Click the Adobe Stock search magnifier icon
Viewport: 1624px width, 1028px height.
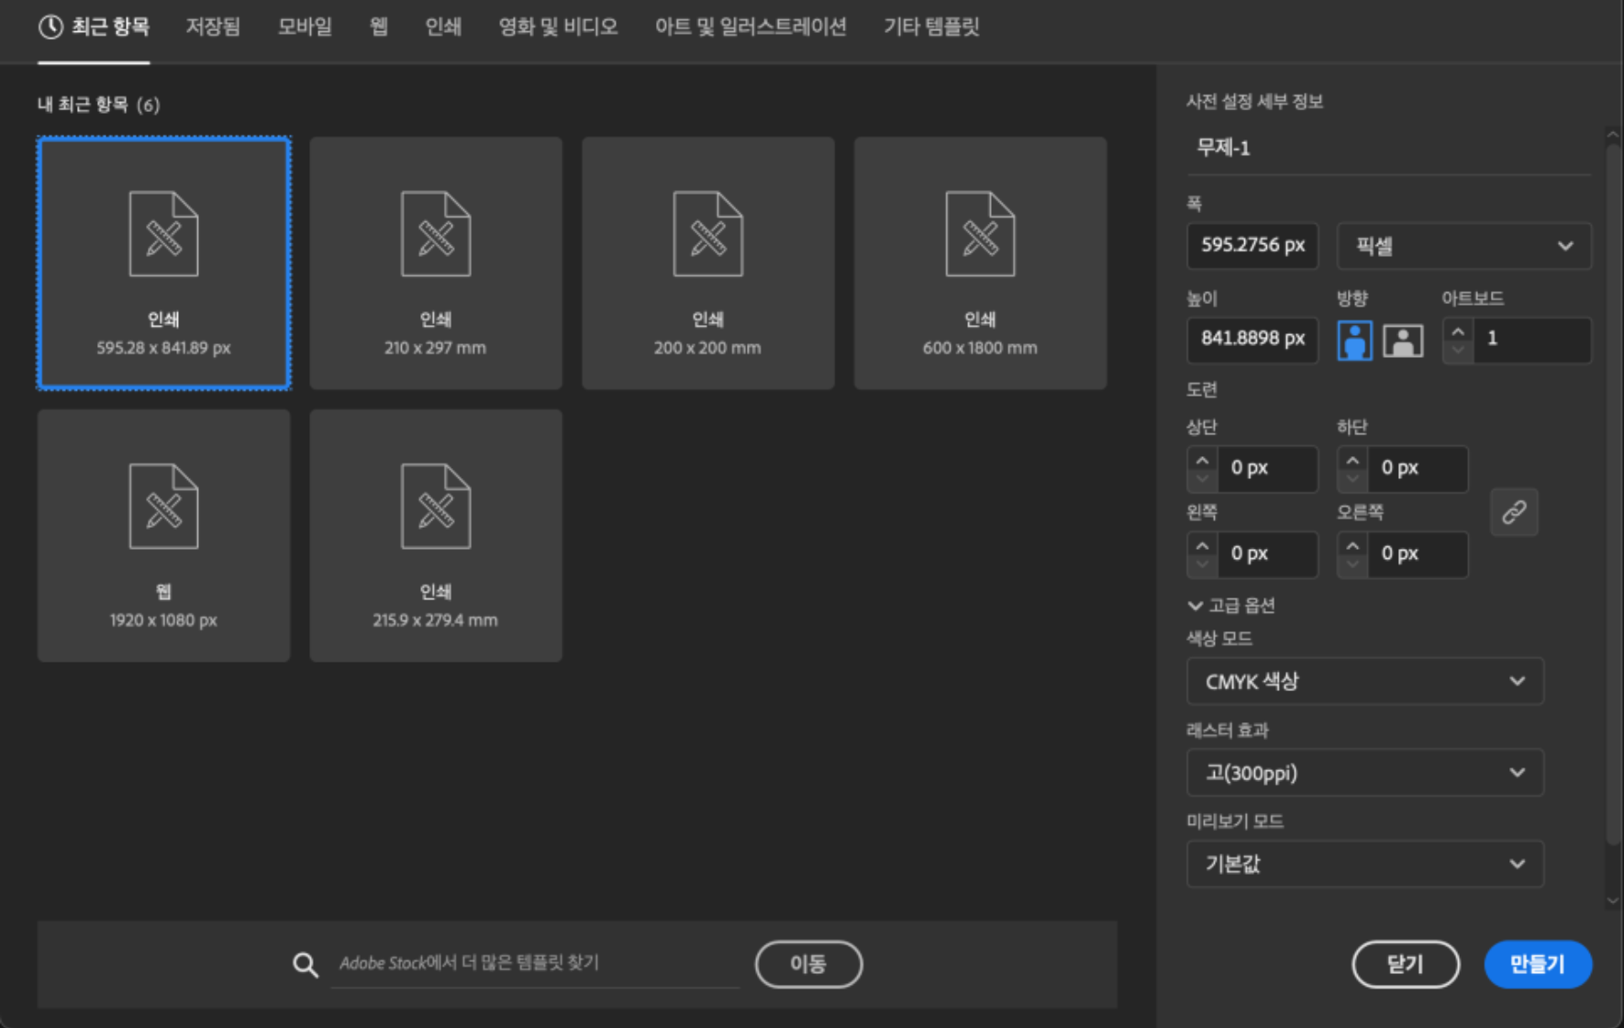point(306,964)
